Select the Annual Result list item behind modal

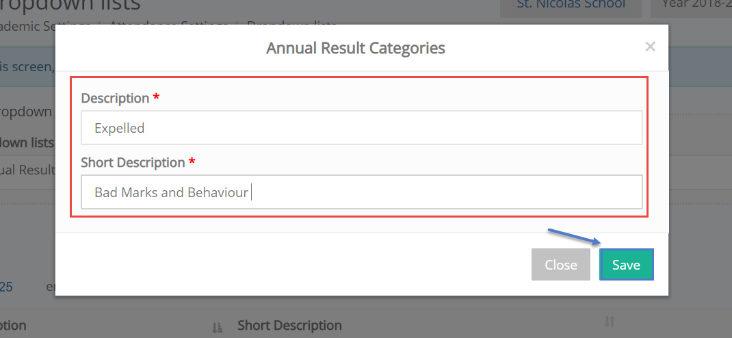tap(27, 170)
